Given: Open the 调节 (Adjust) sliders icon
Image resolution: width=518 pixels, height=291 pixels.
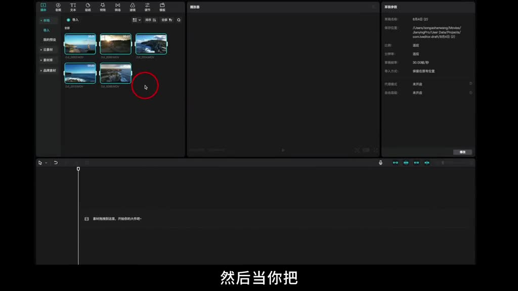Looking at the screenshot, I should [x=147, y=7].
